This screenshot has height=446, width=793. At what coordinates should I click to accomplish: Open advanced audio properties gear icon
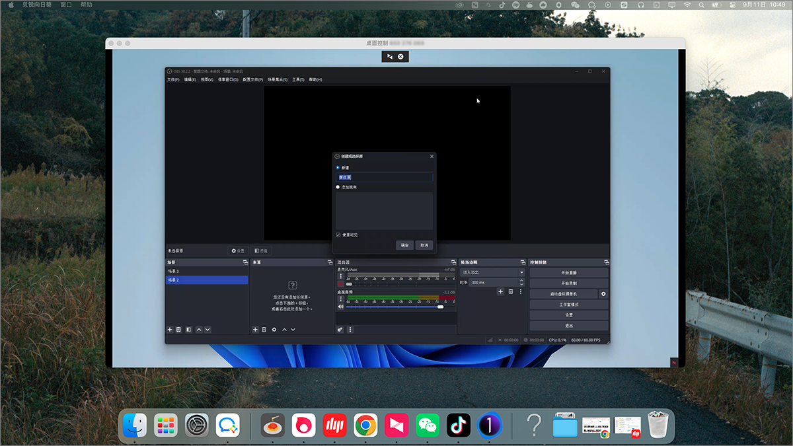coord(340,330)
